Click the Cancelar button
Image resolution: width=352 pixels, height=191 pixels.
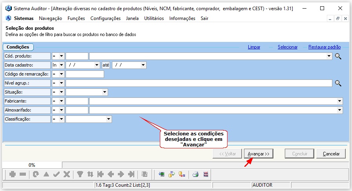click(331, 154)
